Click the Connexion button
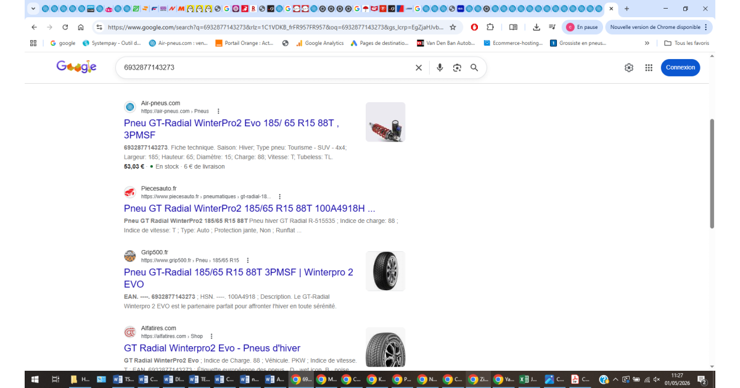Viewport: 740px width, 388px height. (680, 68)
